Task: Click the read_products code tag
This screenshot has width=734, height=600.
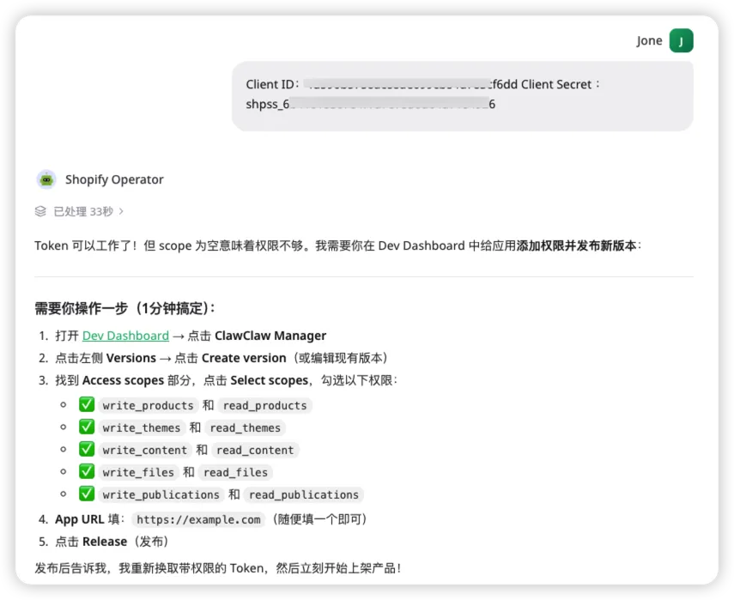Action: click(x=265, y=405)
